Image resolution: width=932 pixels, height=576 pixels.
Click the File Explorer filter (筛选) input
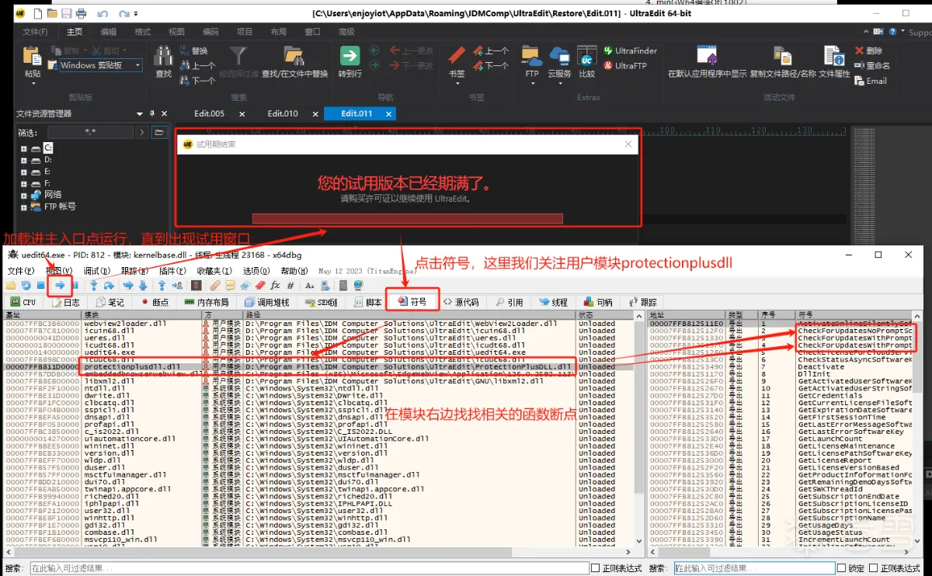(x=92, y=132)
